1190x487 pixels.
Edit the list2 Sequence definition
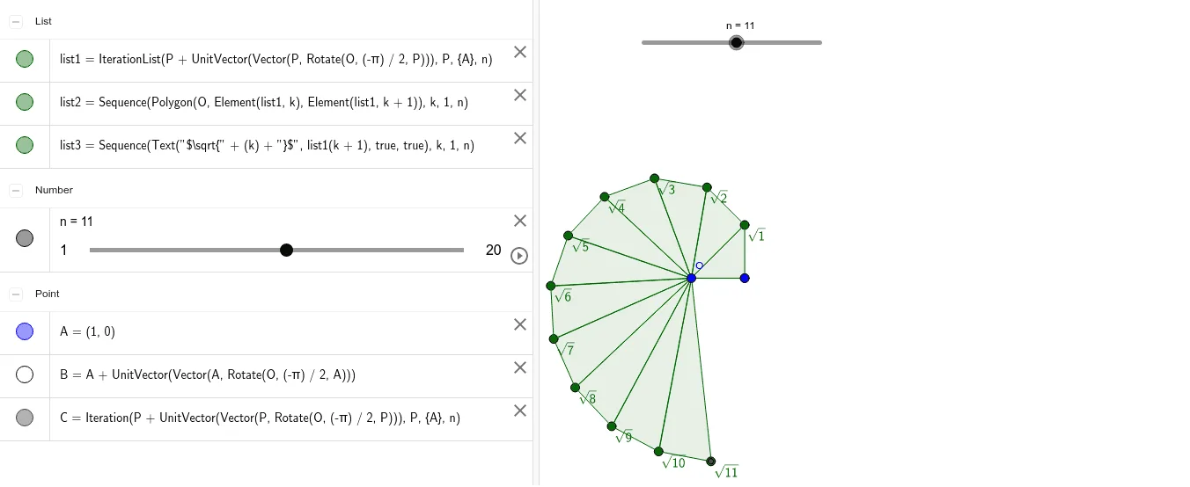point(264,103)
